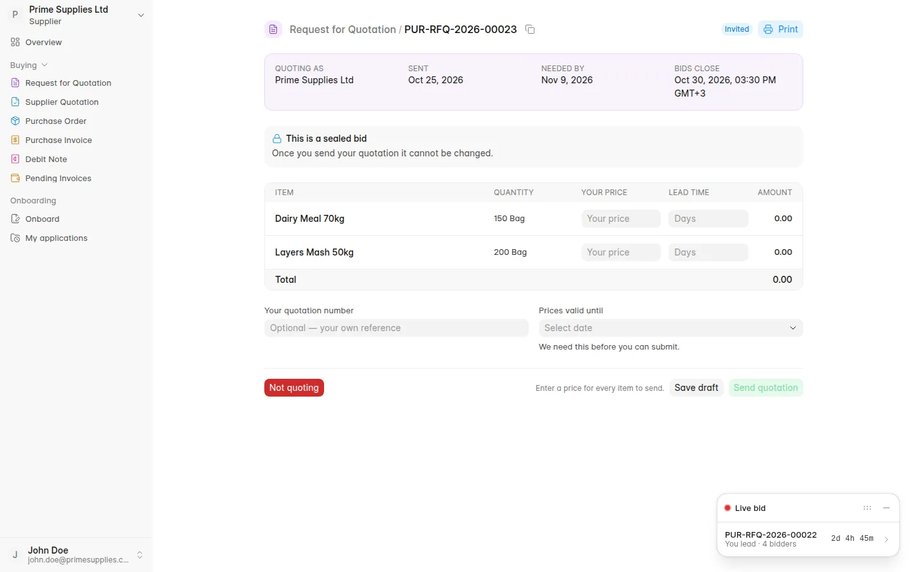915x572 pixels.
Task: Click the sealed bid lock icon
Action: 277,139
